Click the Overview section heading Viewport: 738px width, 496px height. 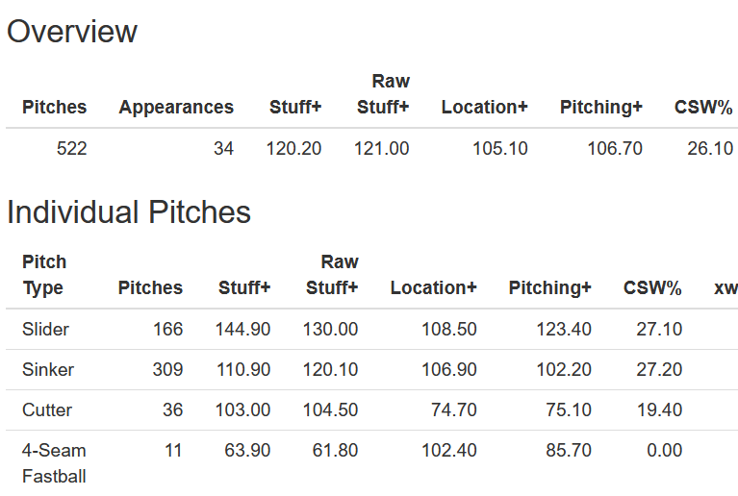(72, 32)
